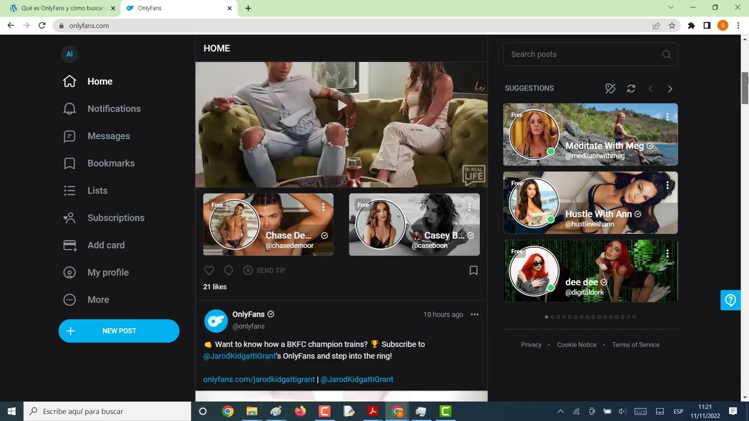Comment on the post with 21 likes
Viewport: 749px width, 421px height.
[x=229, y=270]
